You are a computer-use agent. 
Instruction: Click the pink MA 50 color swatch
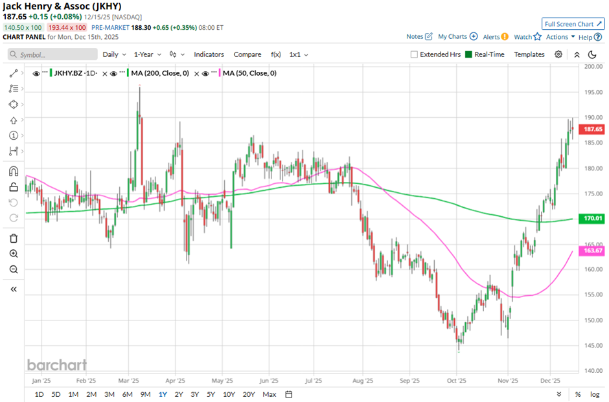(220, 73)
